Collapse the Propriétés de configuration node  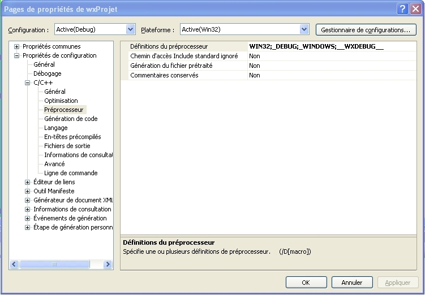pos(17,55)
